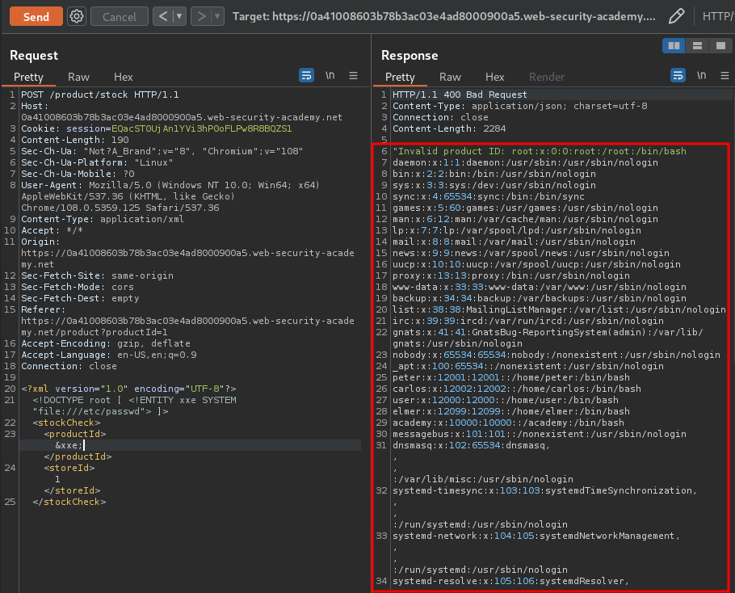
Task: Click the Content-Length: 2284 response header
Action: click(x=449, y=128)
